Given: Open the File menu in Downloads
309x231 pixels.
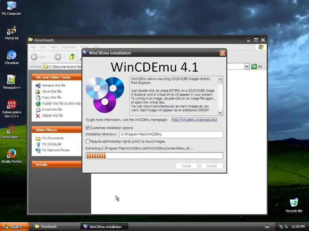Looking at the screenshot, I should (x=33, y=47).
